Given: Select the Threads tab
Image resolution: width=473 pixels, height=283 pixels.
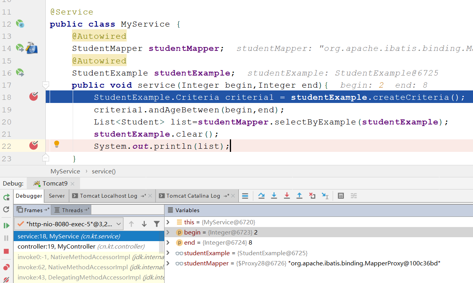Looking at the screenshot, I should pos(72,210).
